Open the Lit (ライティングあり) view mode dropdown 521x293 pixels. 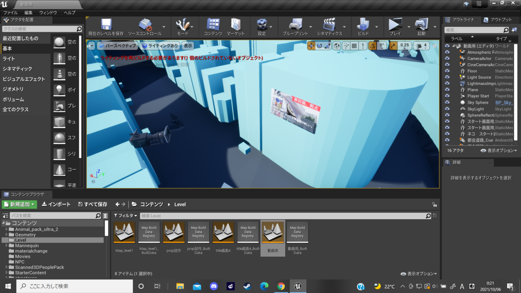tap(160, 46)
